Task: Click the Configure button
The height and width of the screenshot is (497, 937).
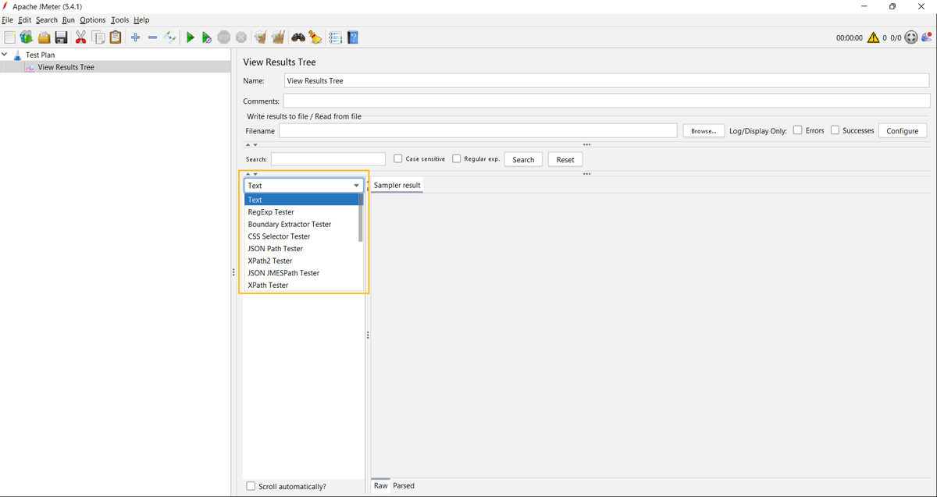Action: (x=903, y=131)
